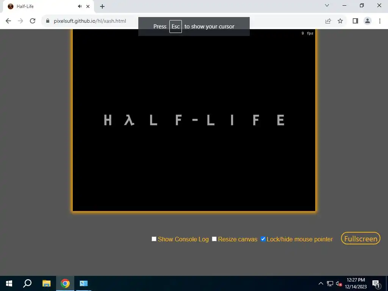Close the Half-Life tab
388x291 pixels.
pos(88,6)
